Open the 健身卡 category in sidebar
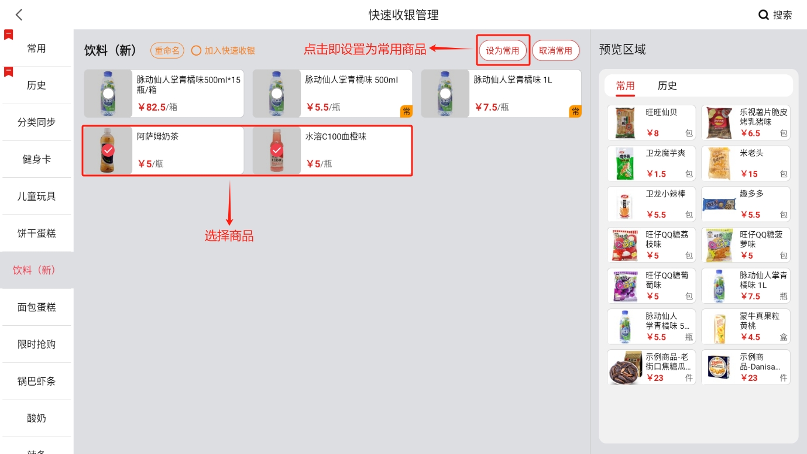The height and width of the screenshot is (454, 807). click(36, 159)
